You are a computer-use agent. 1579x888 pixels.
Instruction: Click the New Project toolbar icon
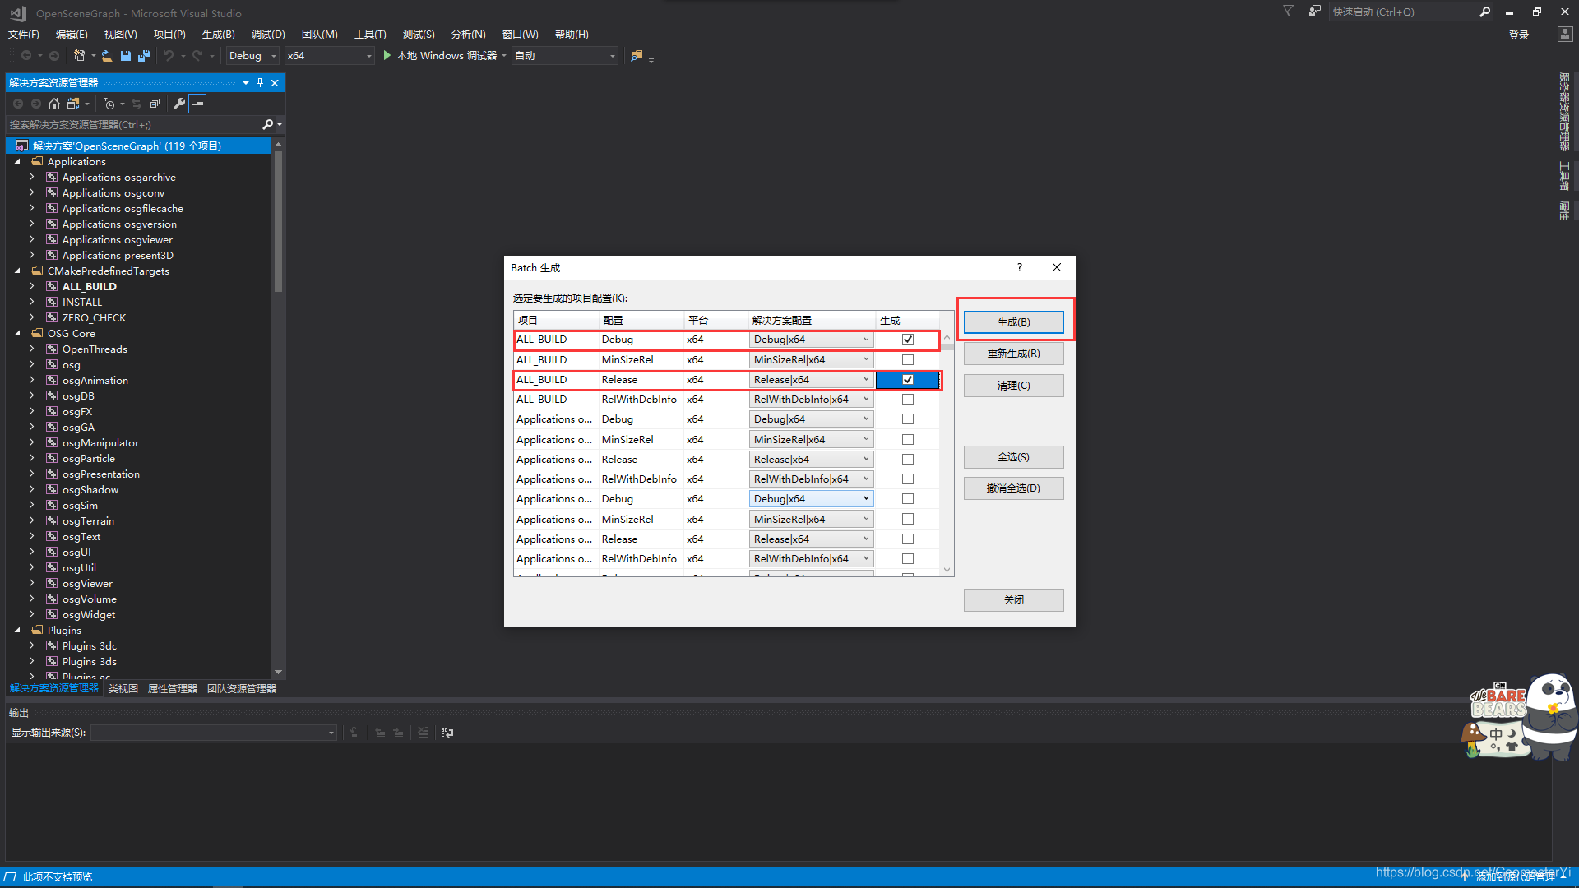point(79,56)
